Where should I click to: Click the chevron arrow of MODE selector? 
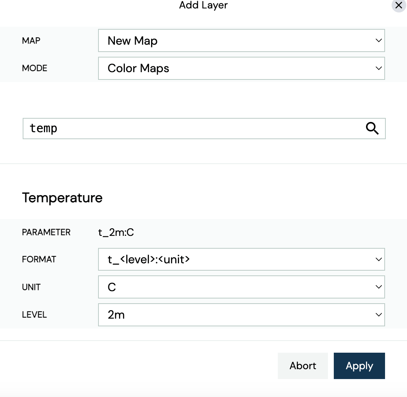pyautogui.click(x=379, y=68)
